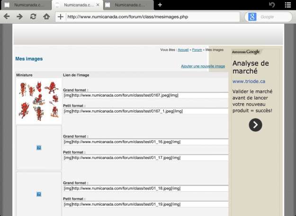Click the Mes images page heading

click(29, 59)
